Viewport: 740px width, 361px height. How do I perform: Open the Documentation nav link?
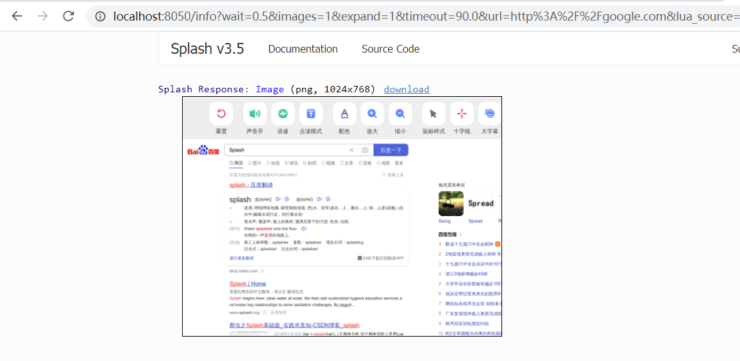303,49
